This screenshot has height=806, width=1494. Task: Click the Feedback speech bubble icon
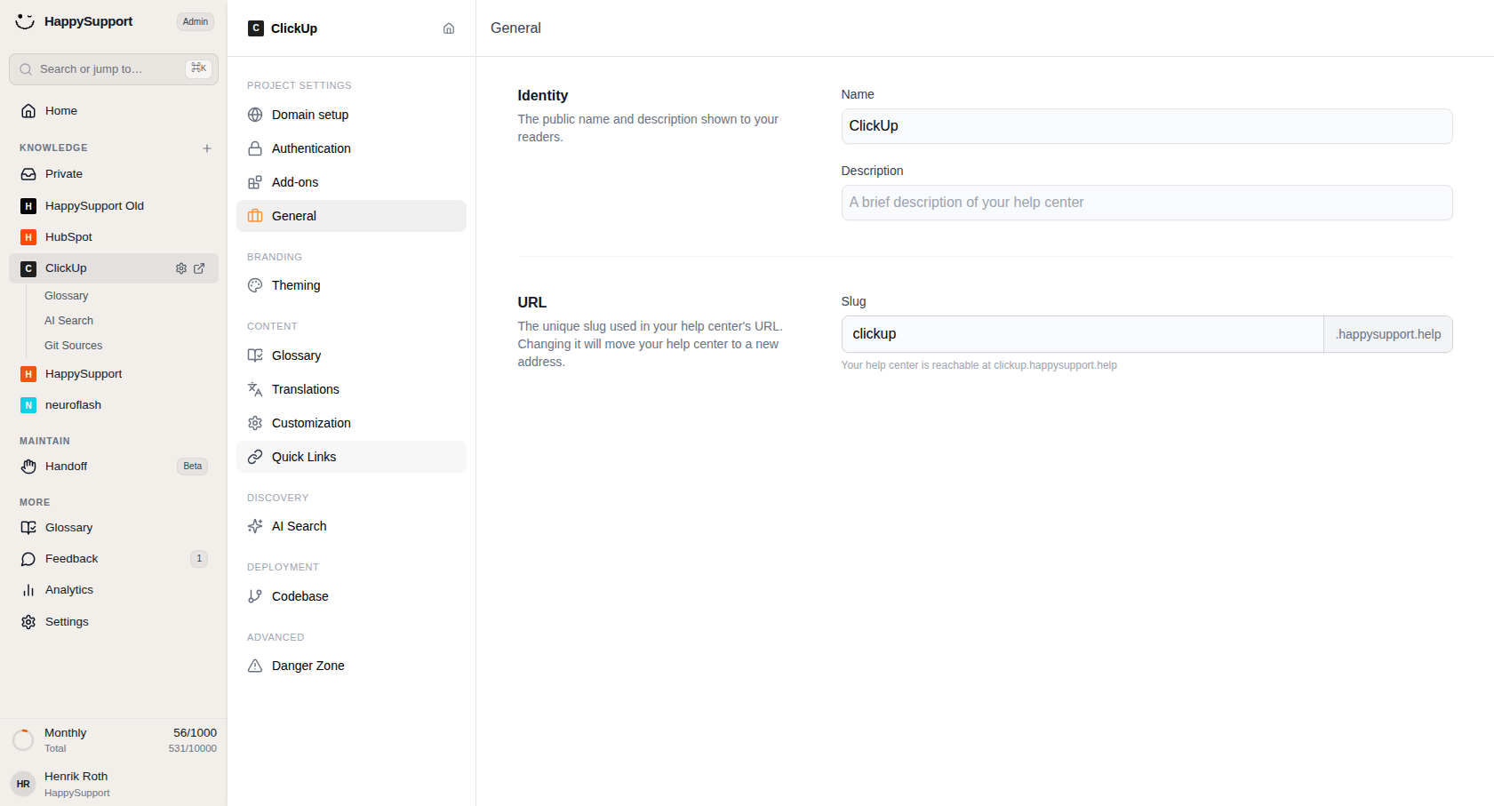pos(28,559)
